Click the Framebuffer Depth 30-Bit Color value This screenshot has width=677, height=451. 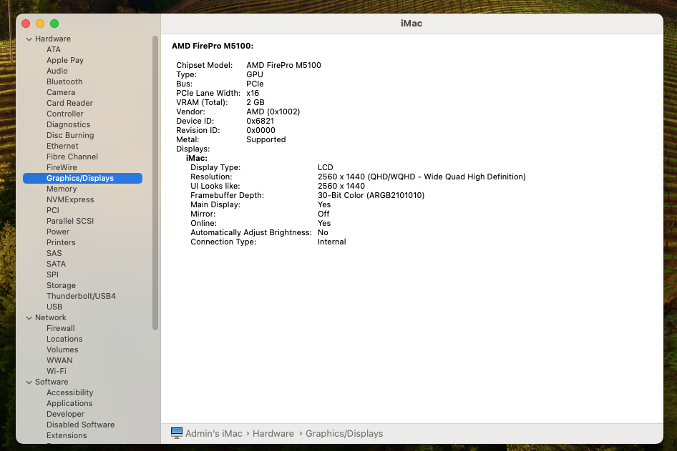(371, 195)
